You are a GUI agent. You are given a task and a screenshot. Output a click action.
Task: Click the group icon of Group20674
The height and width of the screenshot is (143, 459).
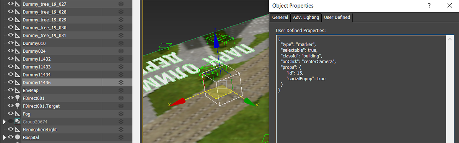click(17, 122)
